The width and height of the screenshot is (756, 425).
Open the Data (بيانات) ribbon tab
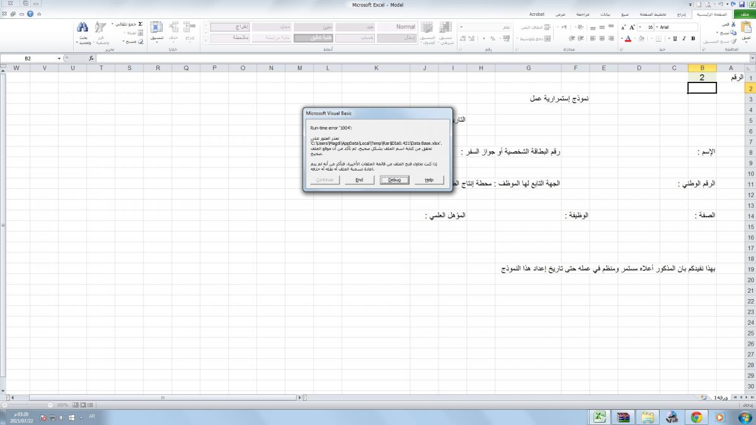tap(605, 14)
